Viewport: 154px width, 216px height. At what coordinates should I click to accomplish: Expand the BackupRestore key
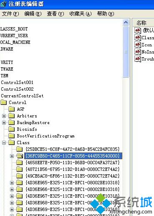point(4,122)
